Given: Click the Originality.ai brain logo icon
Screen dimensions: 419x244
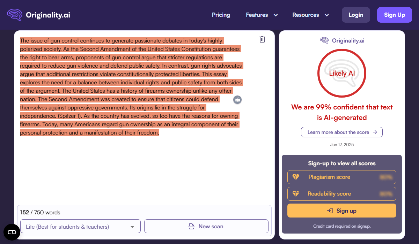Looking at the screenshot, I should pyautogui.click(x=15, y=15).
